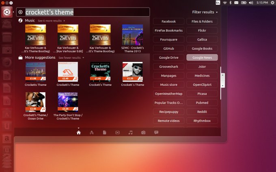Collapse the Filter results panel

tap(205, 12)
